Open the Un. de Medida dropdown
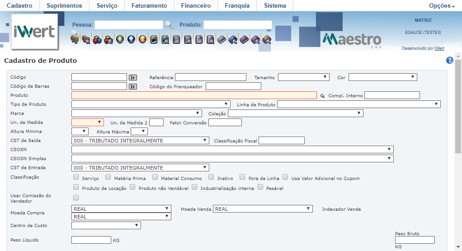 88,122
